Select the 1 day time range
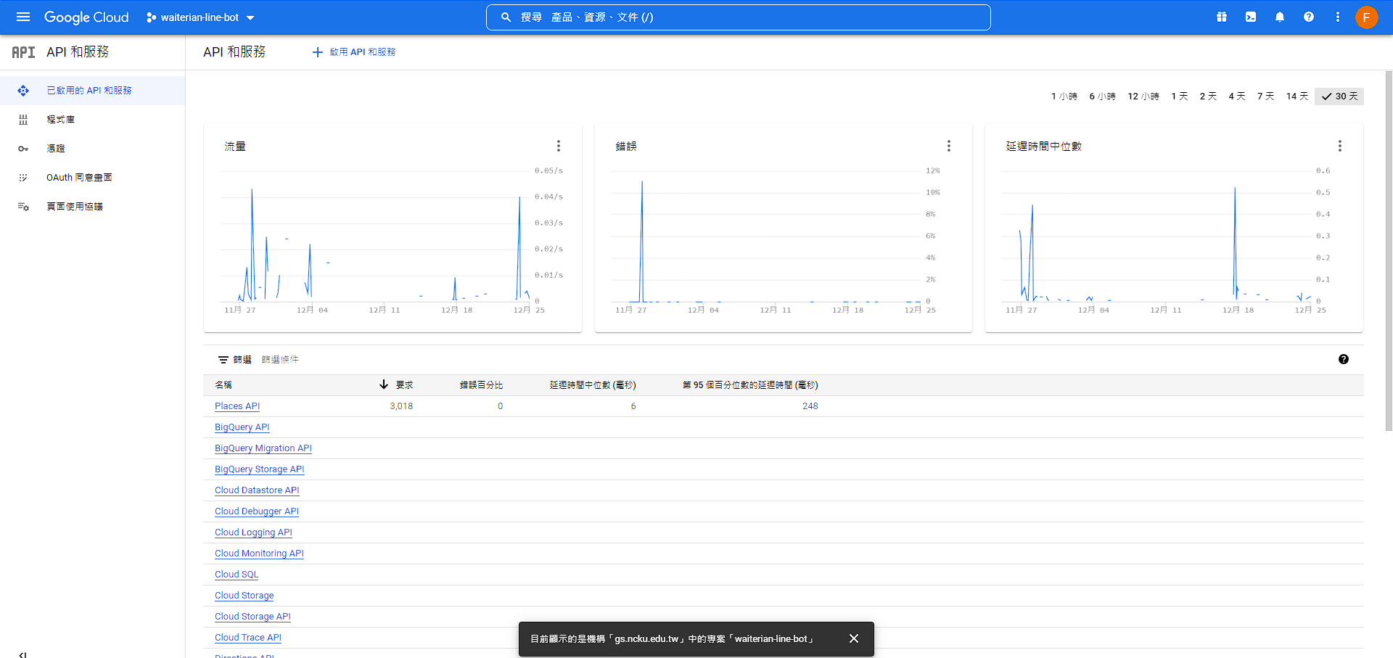This screenshot has height=658, width=1393. [1180, 96]
